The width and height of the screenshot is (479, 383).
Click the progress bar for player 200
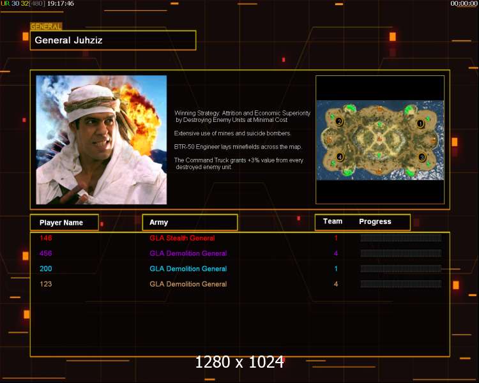(x=401, y=269)
